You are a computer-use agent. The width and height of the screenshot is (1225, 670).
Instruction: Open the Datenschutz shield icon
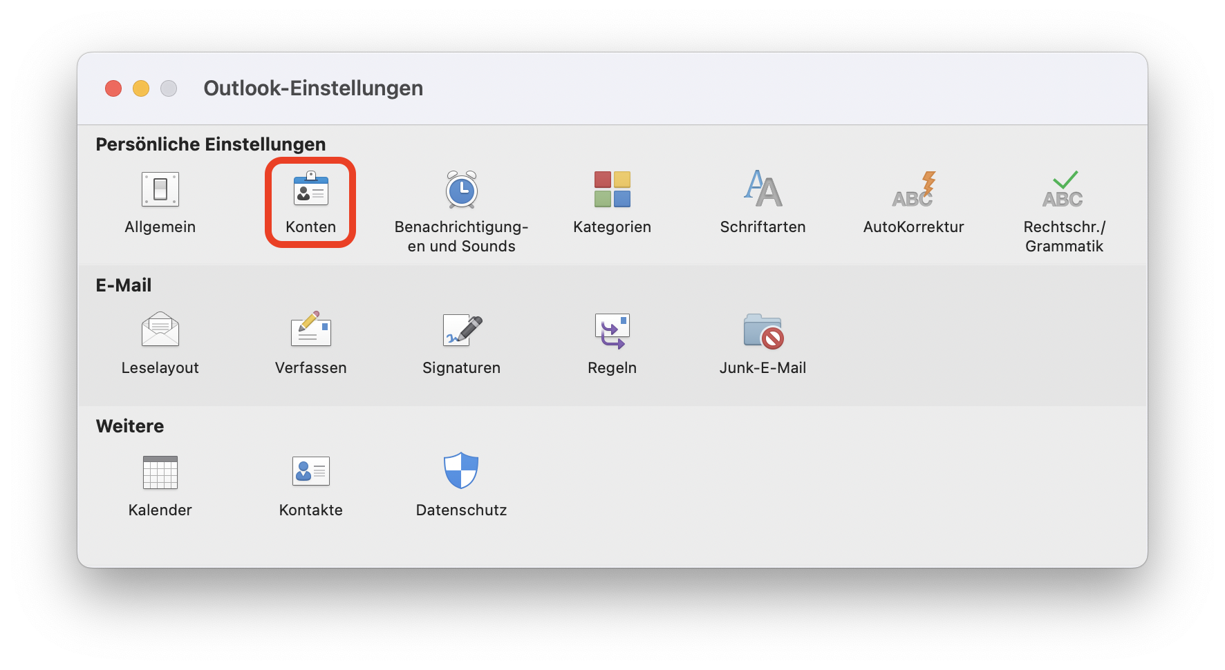[461, 470]
